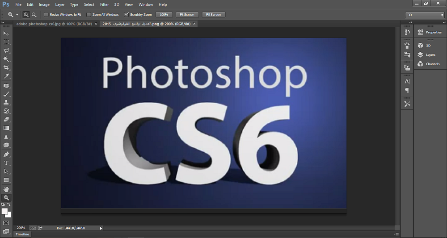Image resolution: width=447 pixels, height=238 pixels.
Task: Switch to Zoom Out mode
Action: (34, 15)
